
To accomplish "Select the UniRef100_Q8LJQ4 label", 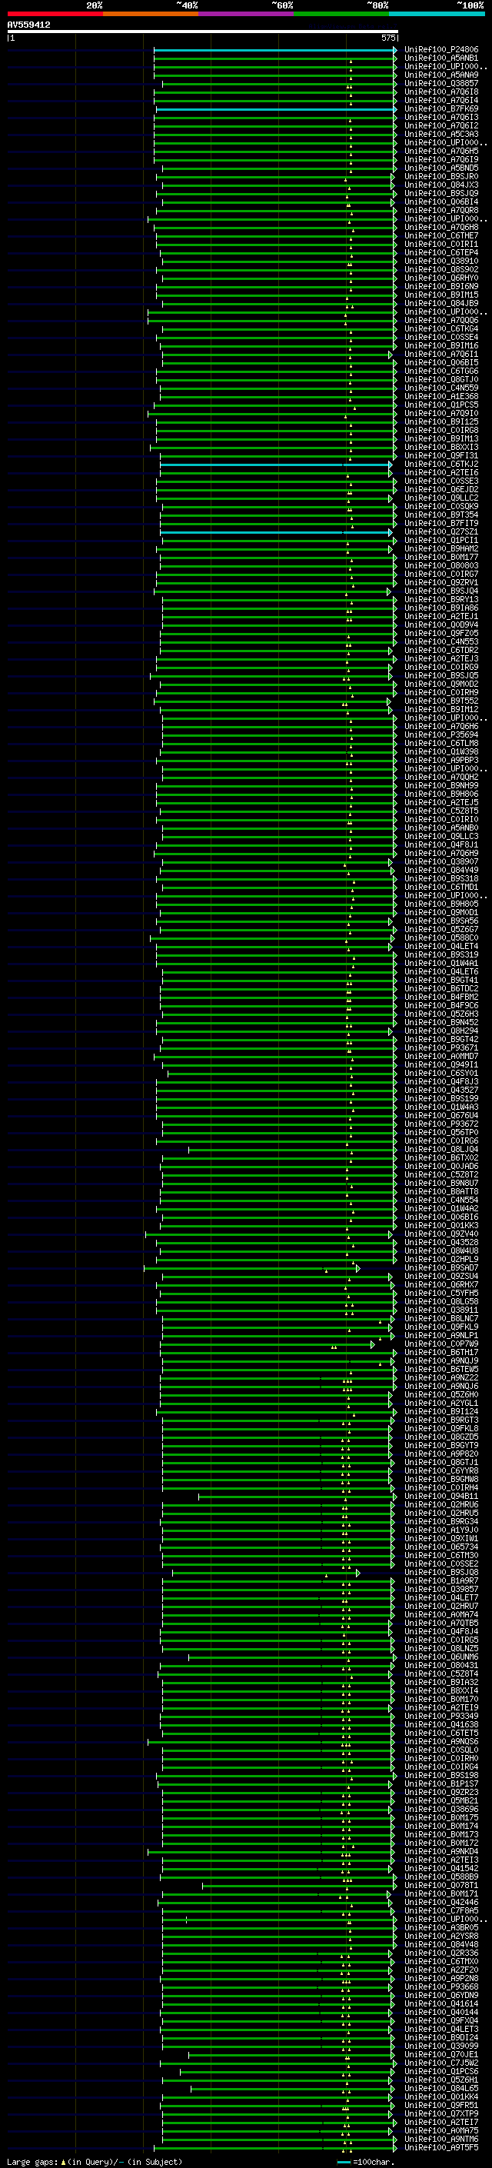I will [x=441, y=1150].
